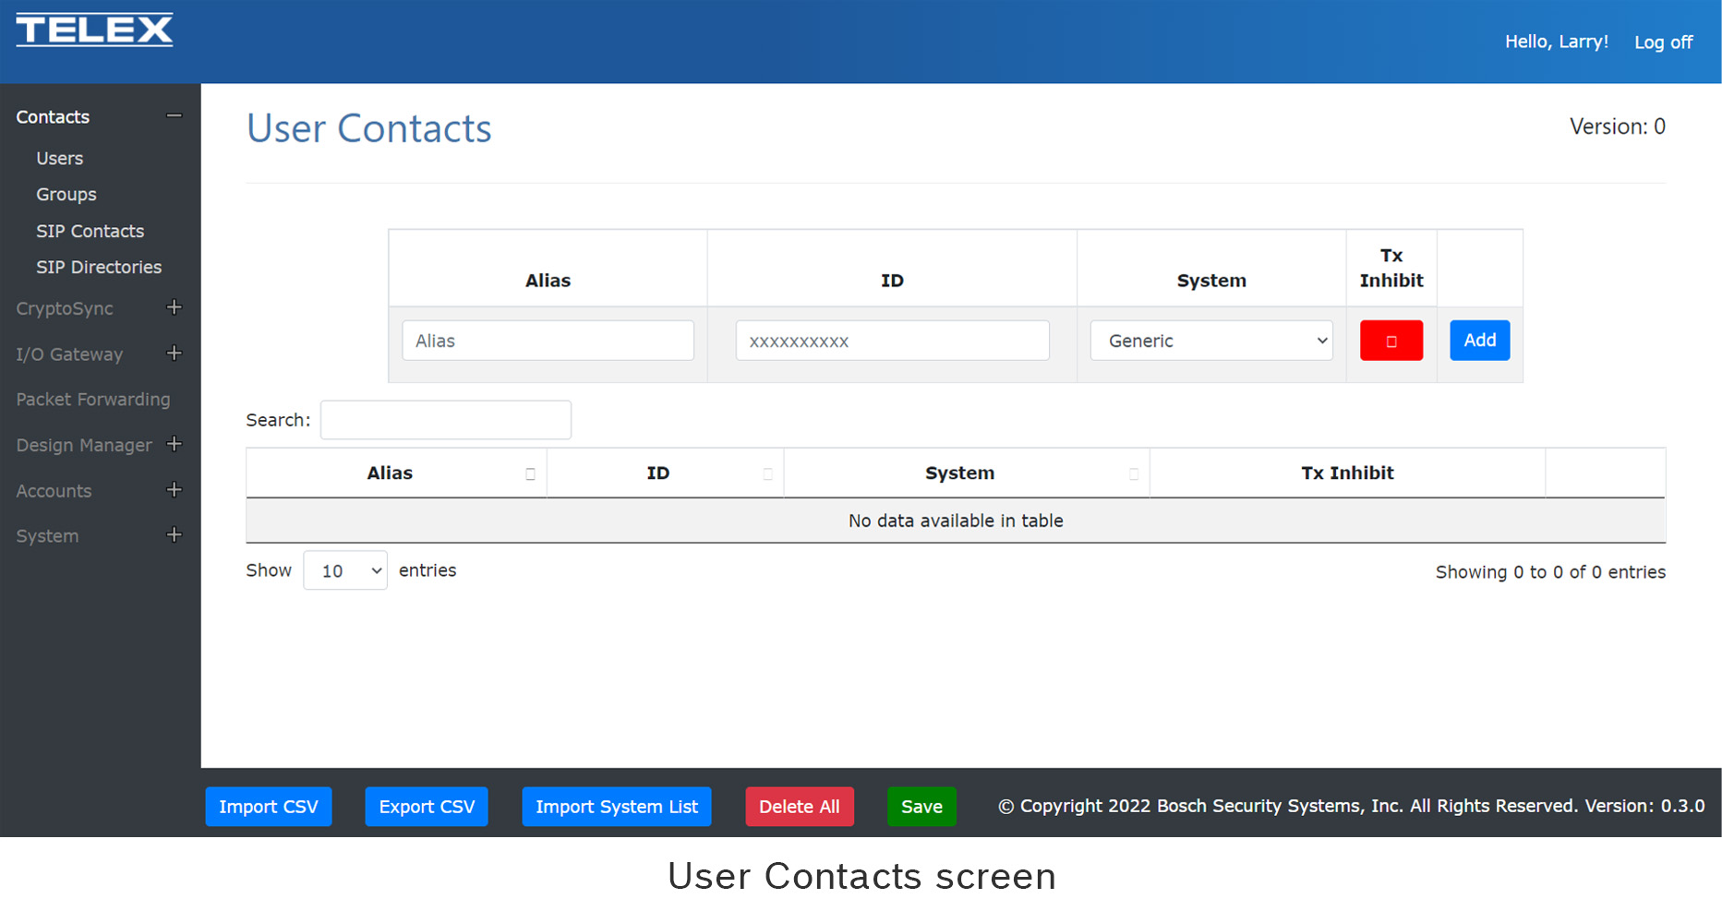Click the Hello, Larry! greeting text

pos(1557,42)
